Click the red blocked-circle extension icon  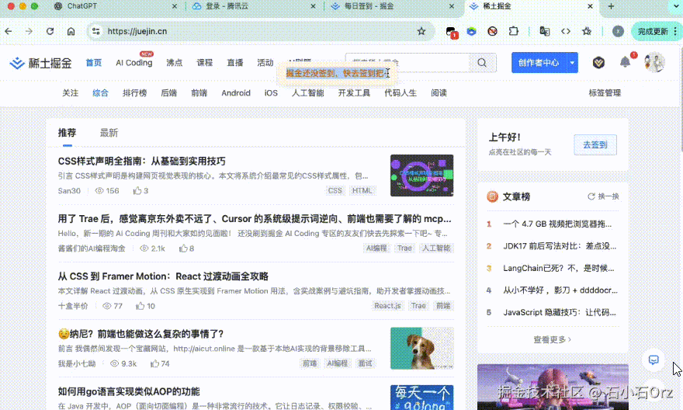[x=492, y=31]
